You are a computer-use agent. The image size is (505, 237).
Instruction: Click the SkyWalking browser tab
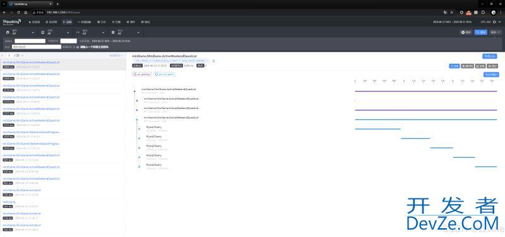tap(30, 4)
